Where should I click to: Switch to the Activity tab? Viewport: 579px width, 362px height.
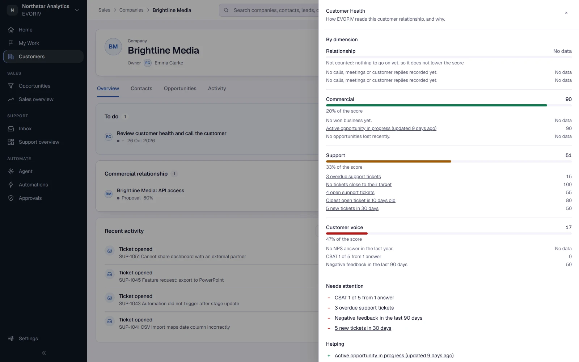point(217,88)
